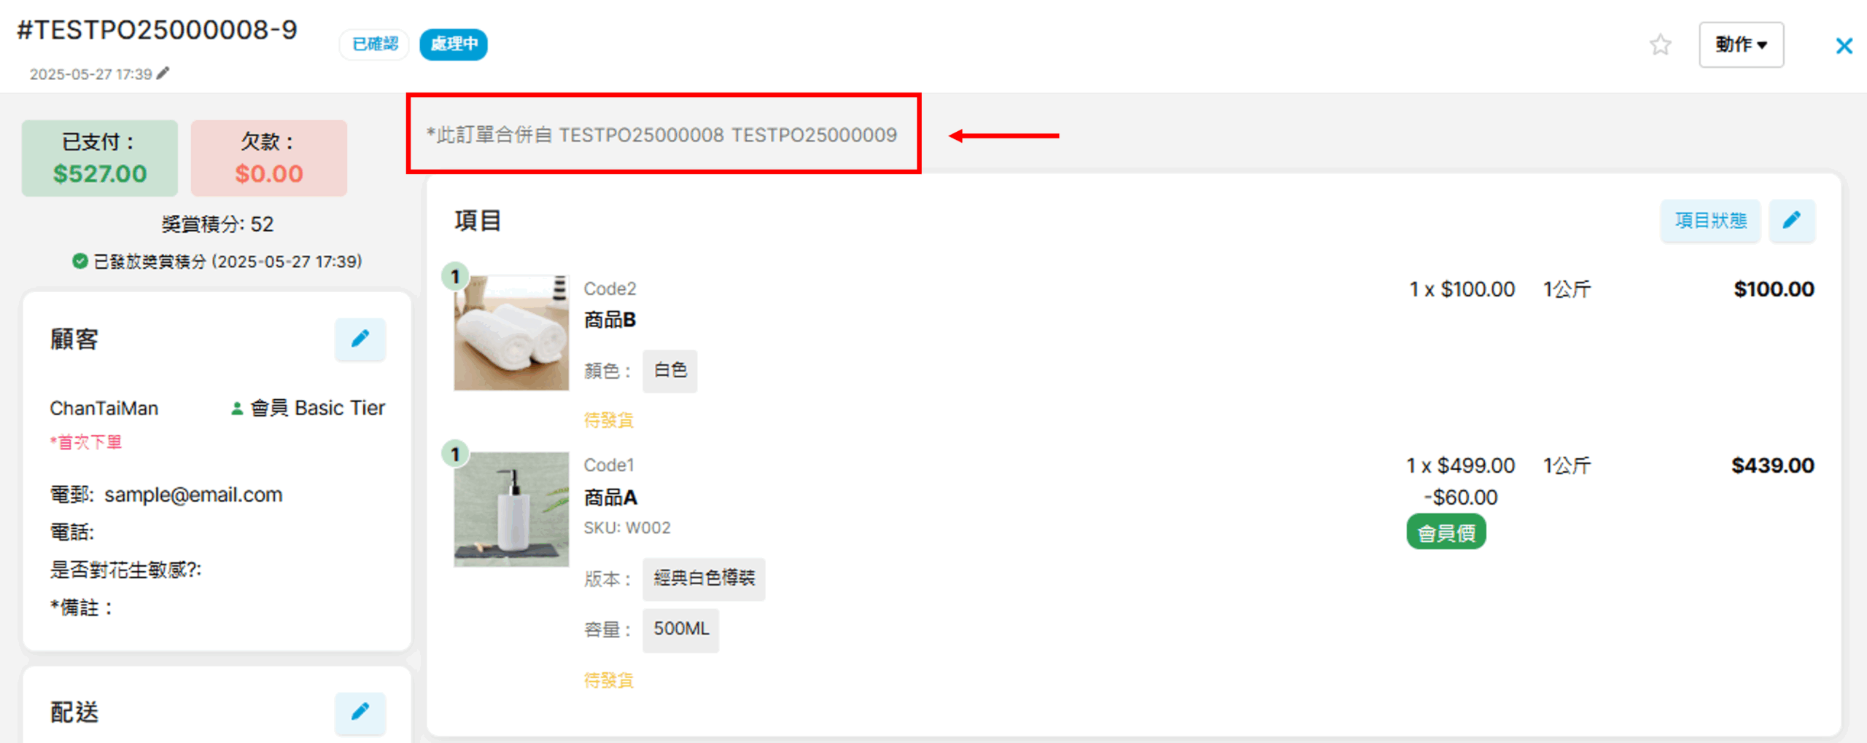Edit delivery section pencil button

pyautogui.click(x=360, y=712)
